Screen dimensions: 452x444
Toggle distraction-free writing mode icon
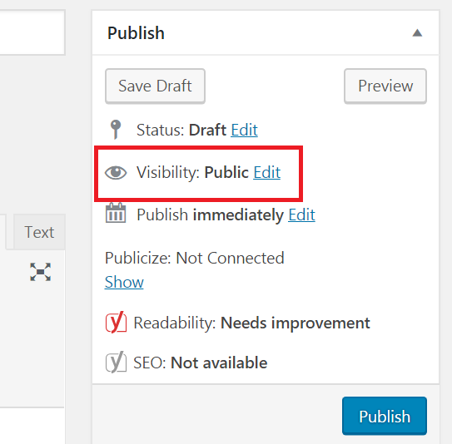pos(40,272)
